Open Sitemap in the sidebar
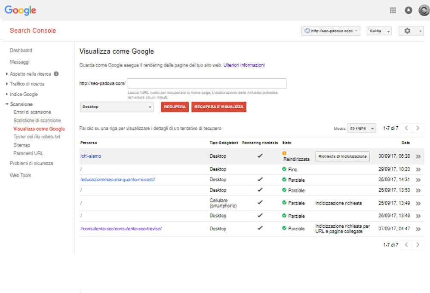The width and height of the screenshot is (430, 293). (21, 145)
